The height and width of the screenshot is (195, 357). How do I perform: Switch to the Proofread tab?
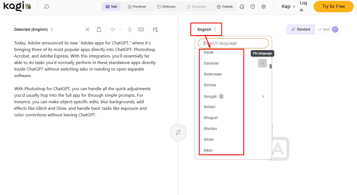[137, 6]
